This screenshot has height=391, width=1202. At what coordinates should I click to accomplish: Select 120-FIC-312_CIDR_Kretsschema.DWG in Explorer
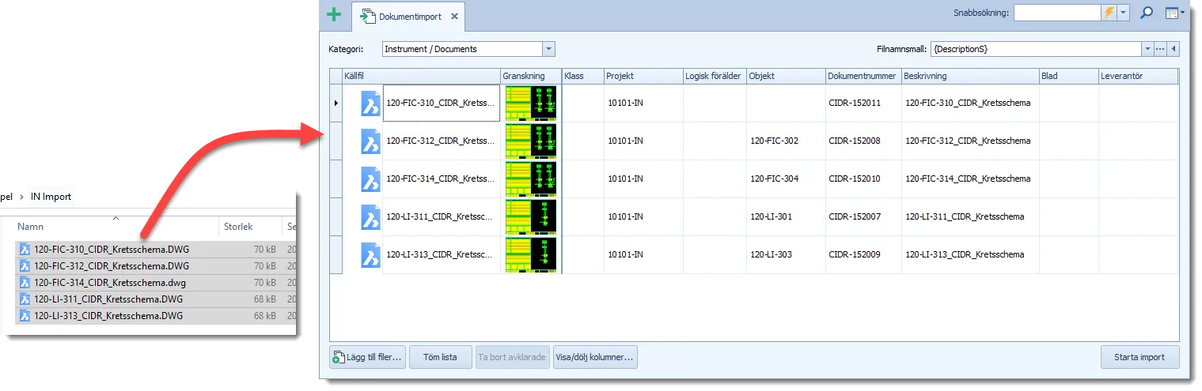tap(112, 266)
